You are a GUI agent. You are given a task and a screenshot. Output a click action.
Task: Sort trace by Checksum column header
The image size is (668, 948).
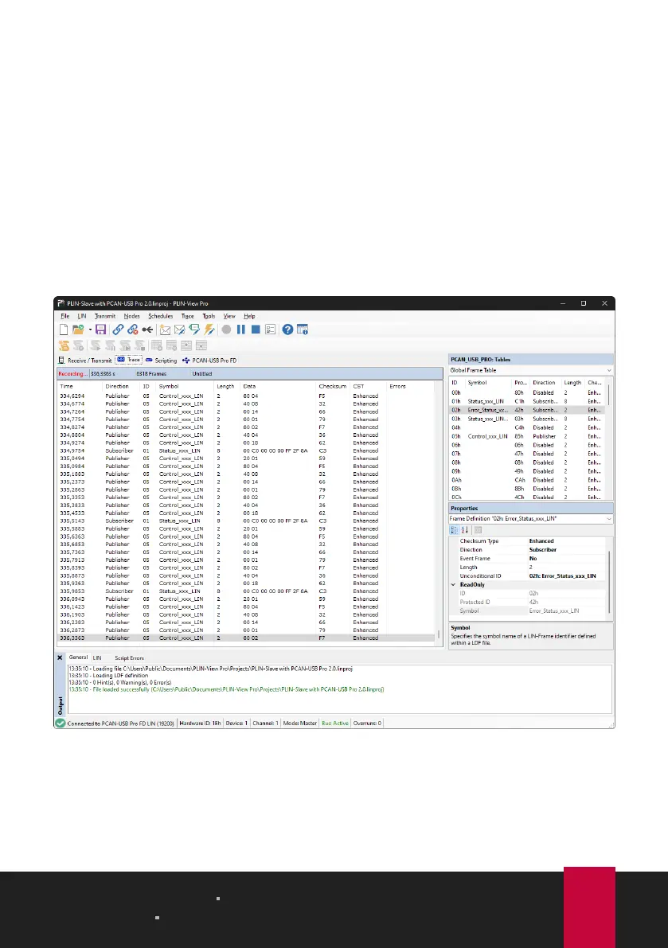point(333,386)
